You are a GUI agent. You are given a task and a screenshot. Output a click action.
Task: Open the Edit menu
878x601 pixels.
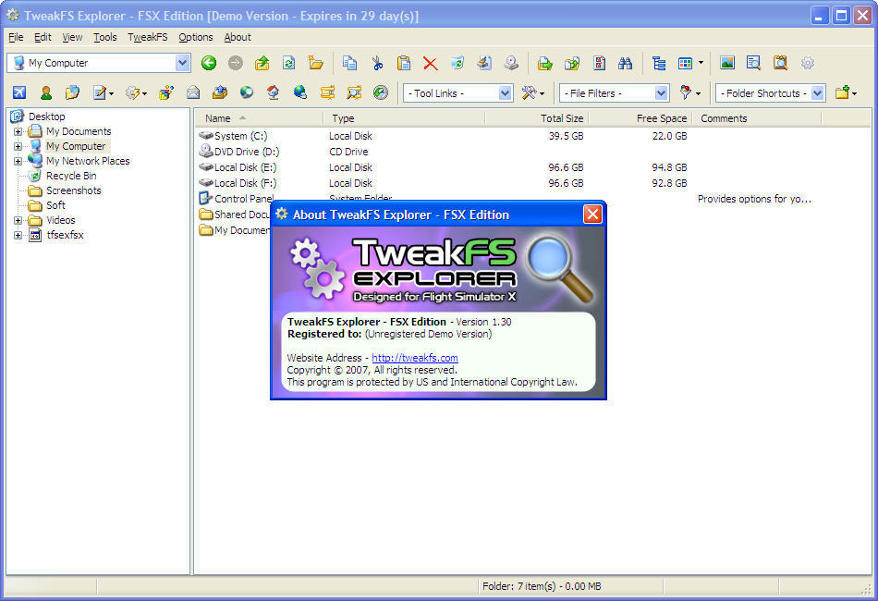[x=43, y=37]
